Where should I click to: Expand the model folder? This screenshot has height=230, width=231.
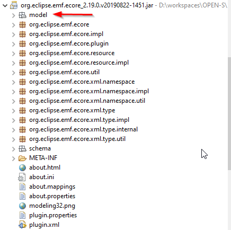[x=14, y=15]
